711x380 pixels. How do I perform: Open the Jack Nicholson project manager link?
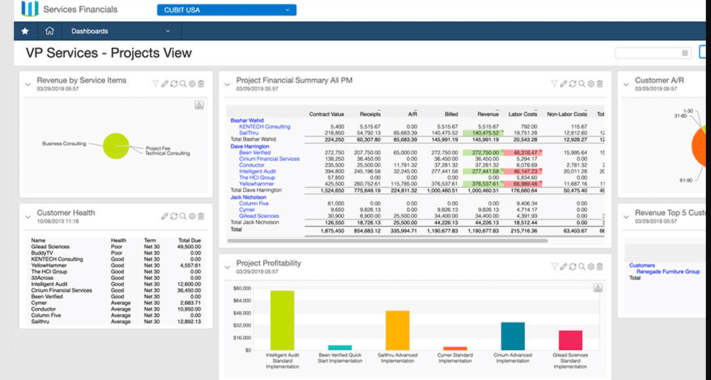click(x=248, y=198)
